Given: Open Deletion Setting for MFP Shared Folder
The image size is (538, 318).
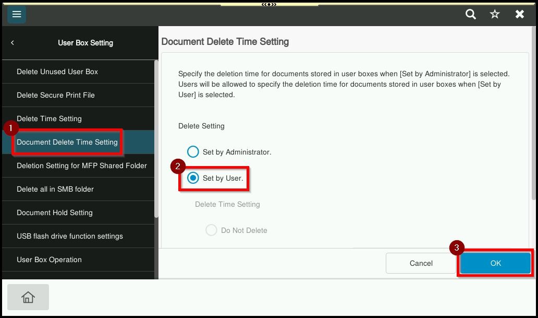Looking at the screenshot, I should (x=82, y=166).
